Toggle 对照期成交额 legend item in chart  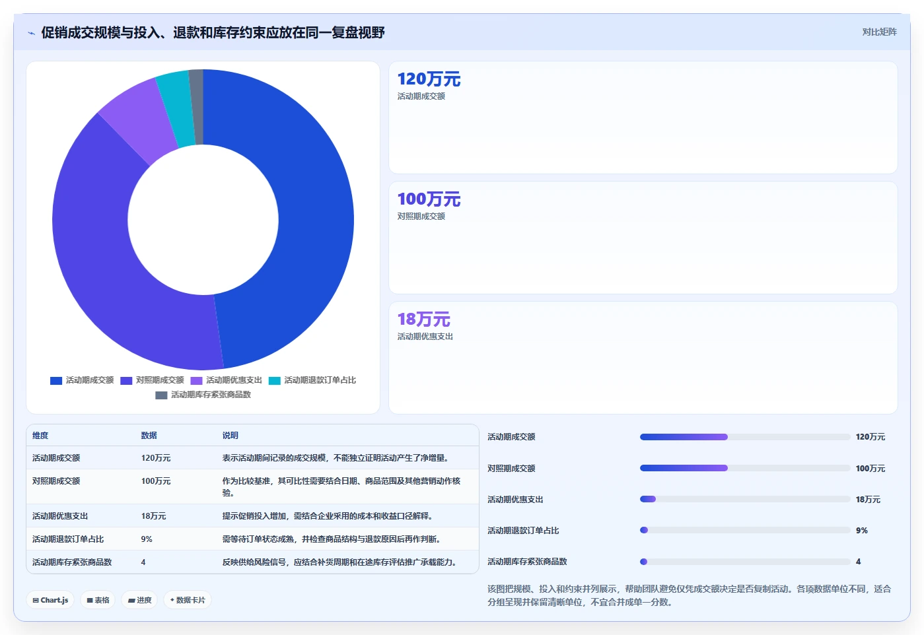point(153,380)
